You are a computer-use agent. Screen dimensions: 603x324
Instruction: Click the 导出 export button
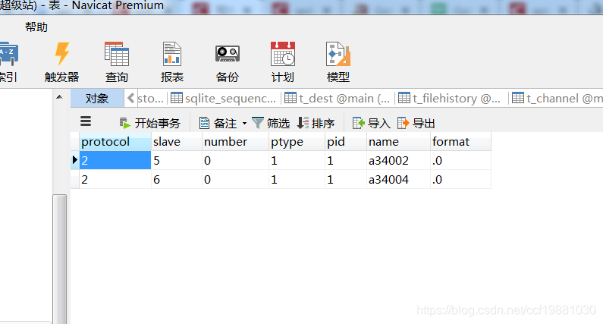(416, 123)
